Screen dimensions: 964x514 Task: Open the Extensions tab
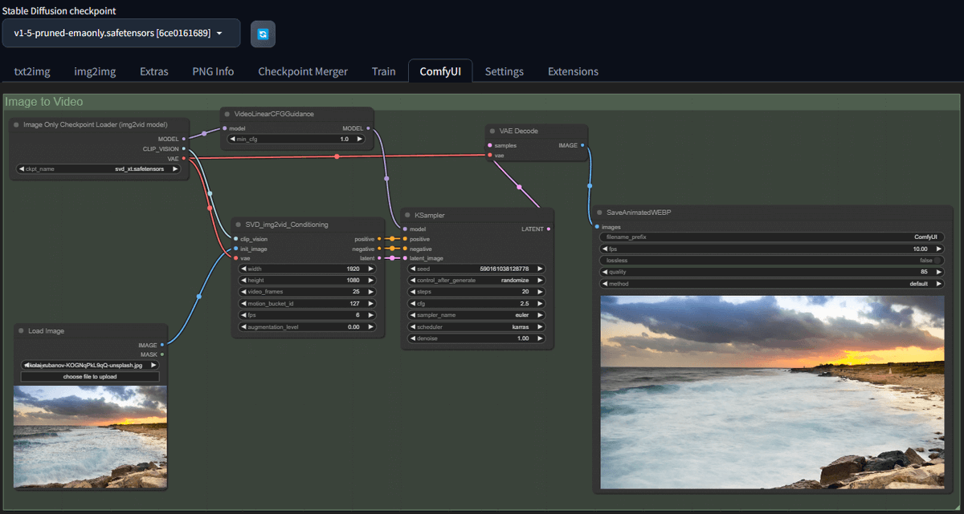pyautogui.click(x=573, y=71)
